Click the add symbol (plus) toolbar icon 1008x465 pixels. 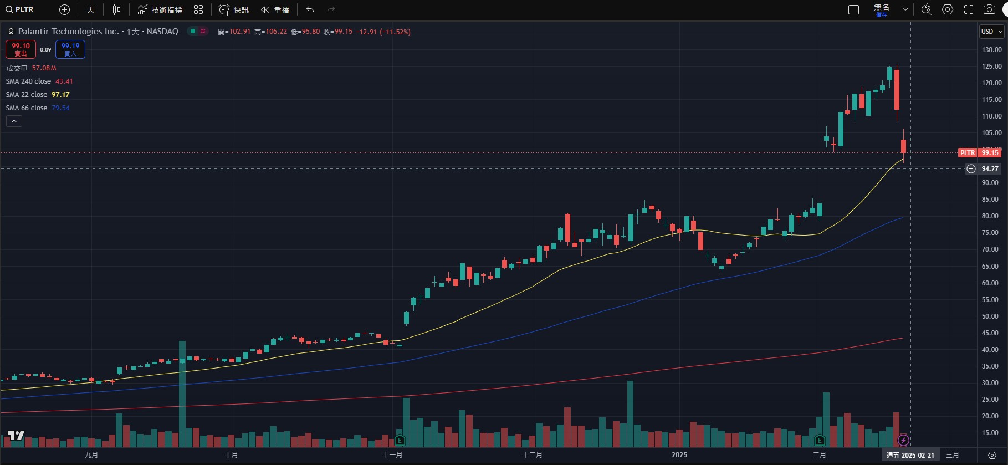(64, 9)
